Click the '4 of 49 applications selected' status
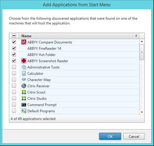This screenshot has height=146, width=154. [x=33, y=119]
